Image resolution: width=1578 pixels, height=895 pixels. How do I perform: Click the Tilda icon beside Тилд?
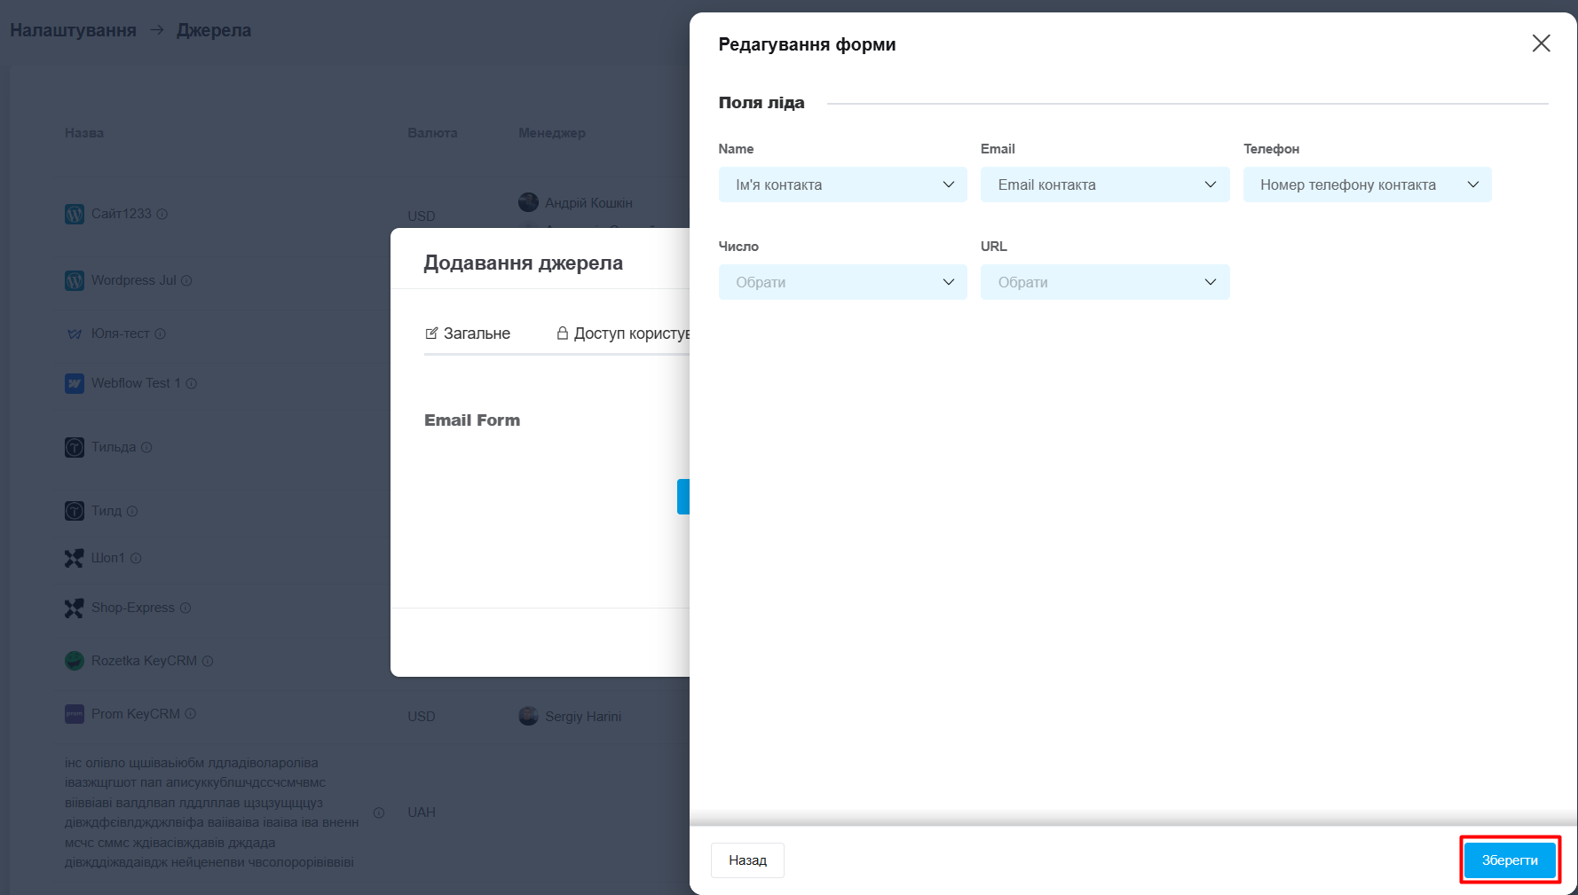[x=75, y=512]
